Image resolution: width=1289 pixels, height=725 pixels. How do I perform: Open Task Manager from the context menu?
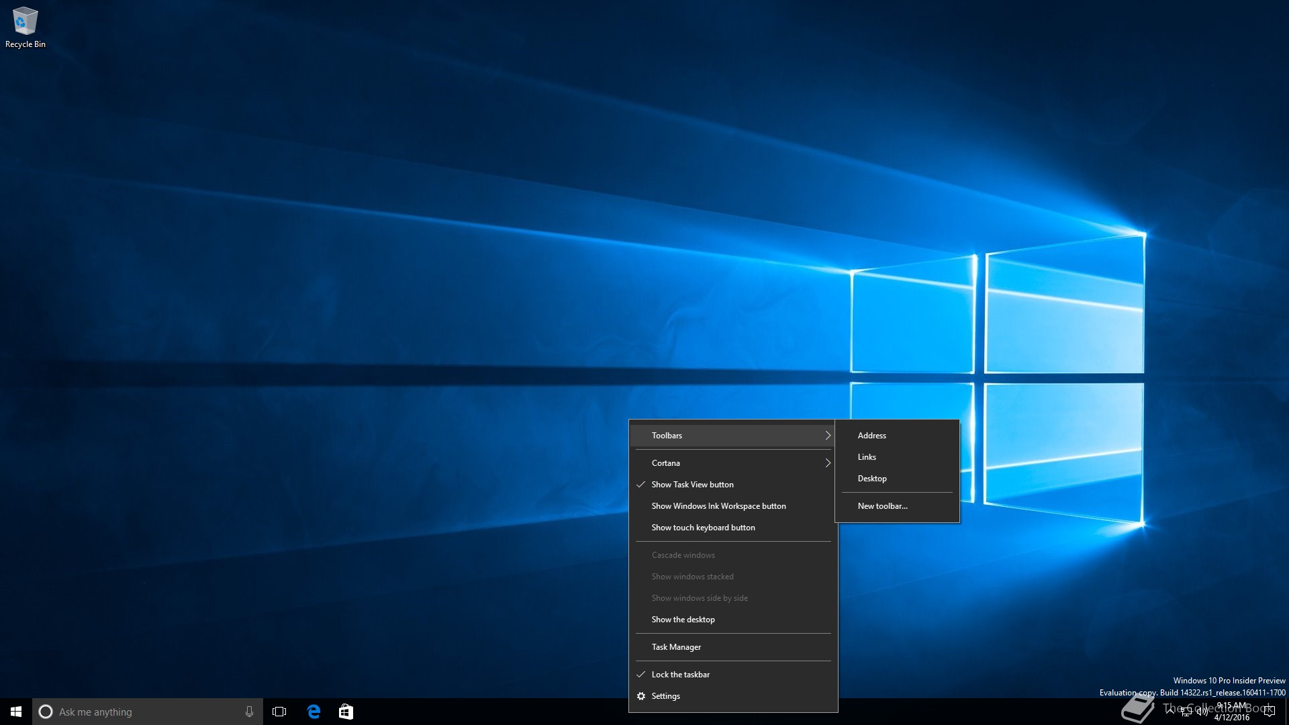tap(733, 647)
